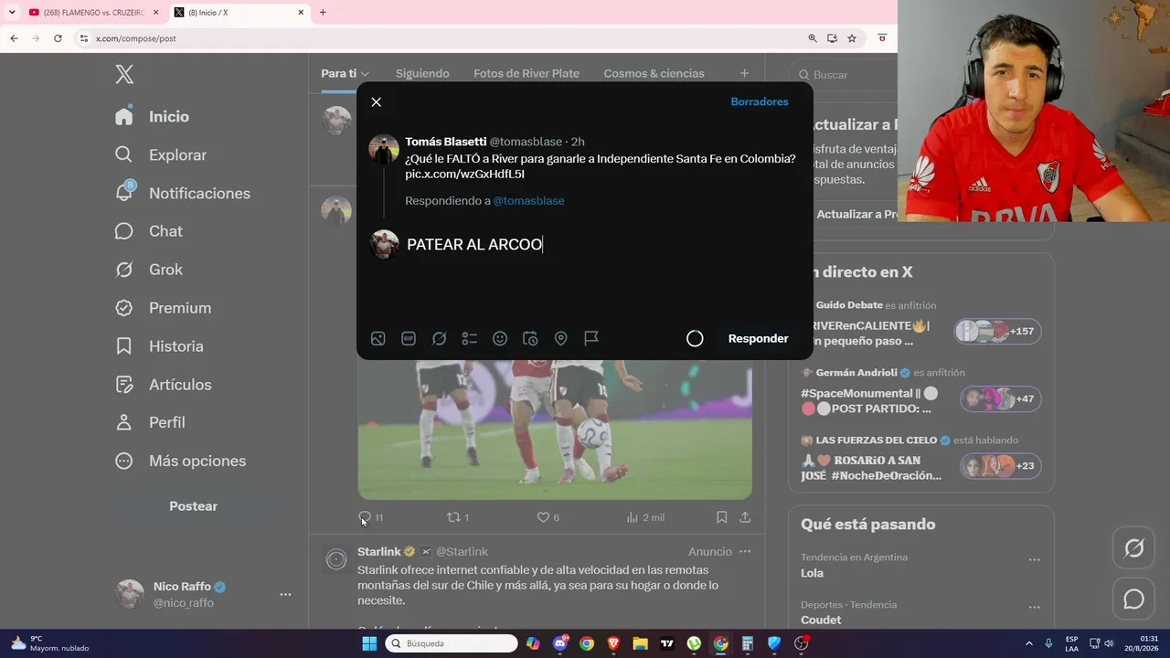
Task: Add an image to the reply
Action: click(378, 339)
